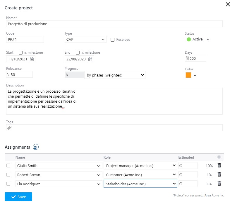Open the Giulia Smith name dropdown

pos(59,166)
